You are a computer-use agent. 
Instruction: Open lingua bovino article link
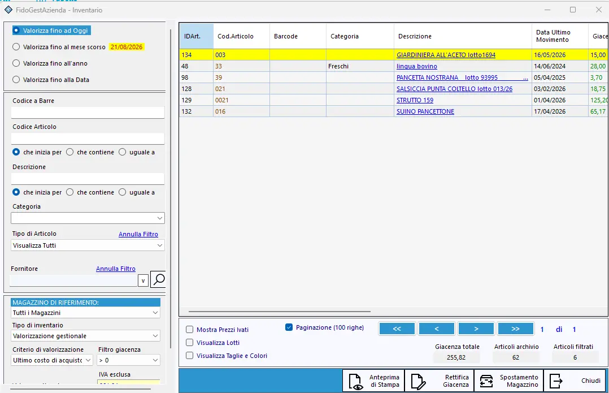(x=417, y=66)
